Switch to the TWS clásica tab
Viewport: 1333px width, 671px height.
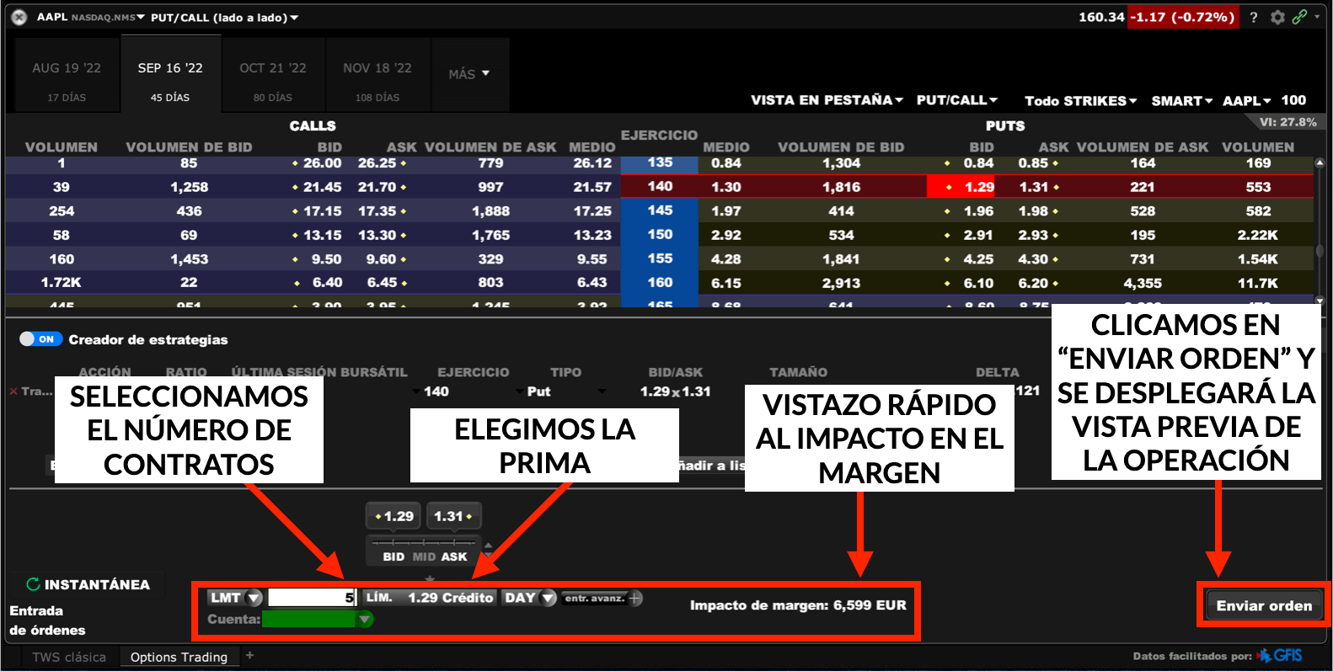pos(69,657)
